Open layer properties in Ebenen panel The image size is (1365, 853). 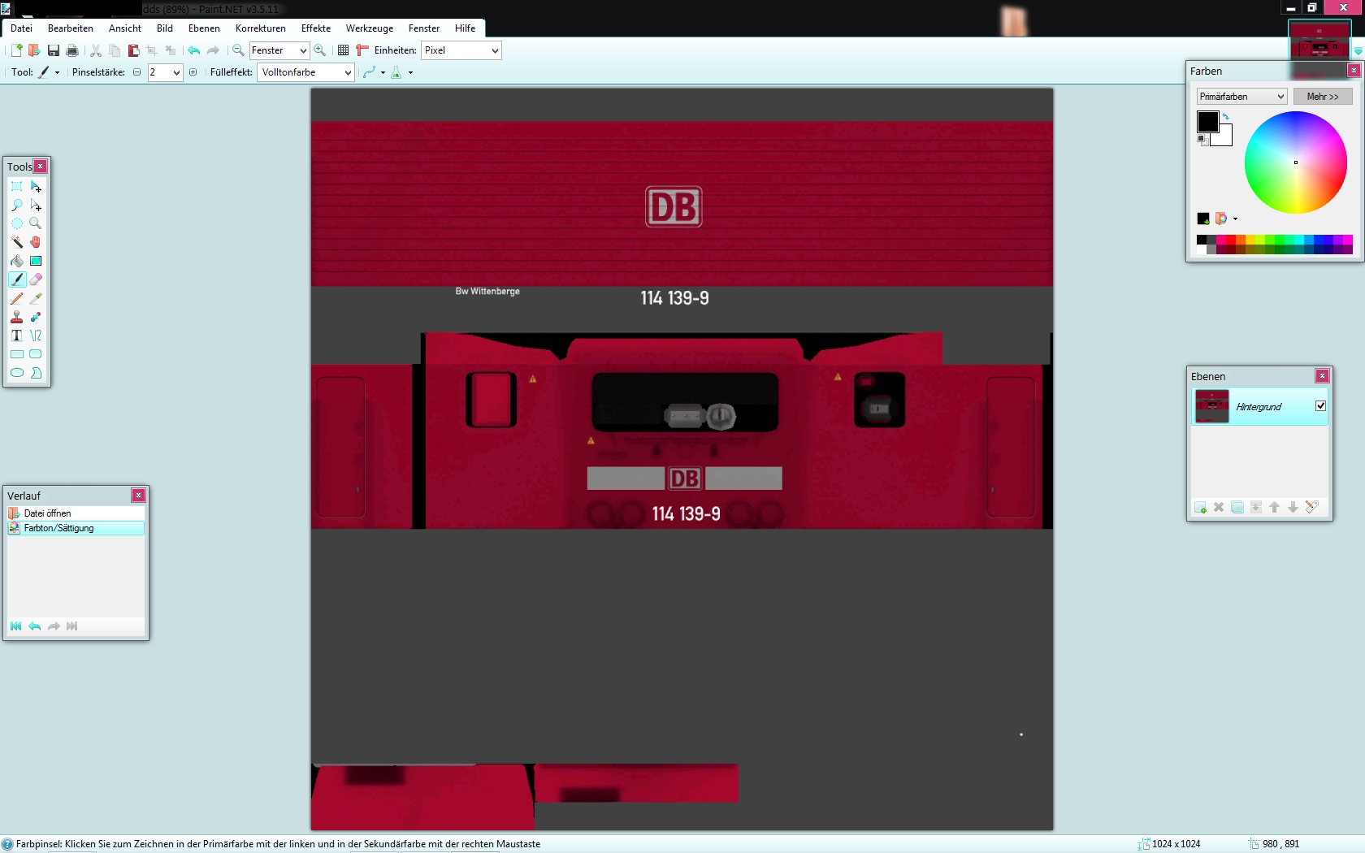[1311, 508]
